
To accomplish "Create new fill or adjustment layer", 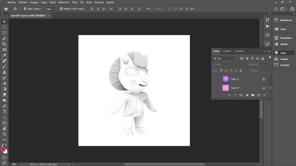I will 247,95.
